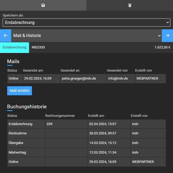
Task: Go to next section with right arrow
Action: [x=167, y=35]
